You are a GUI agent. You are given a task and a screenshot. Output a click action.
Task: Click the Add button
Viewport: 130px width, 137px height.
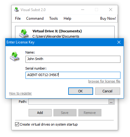(x=40, y=113)
